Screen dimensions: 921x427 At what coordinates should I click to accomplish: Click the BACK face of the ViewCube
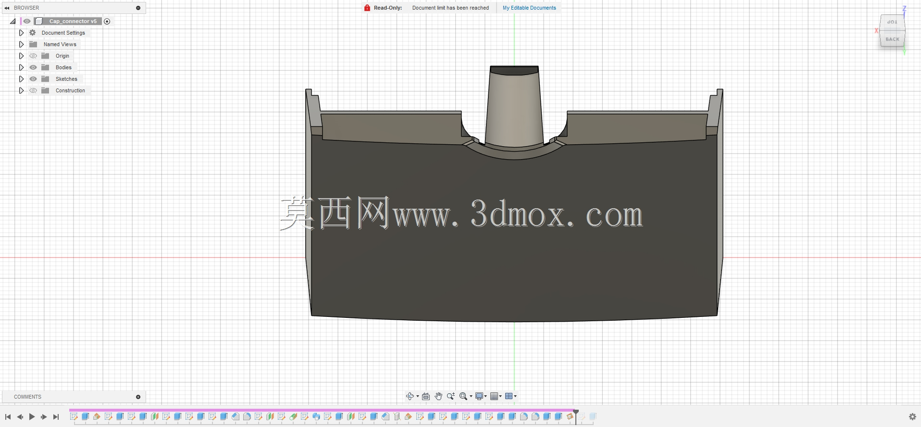(x=892, y=39)
